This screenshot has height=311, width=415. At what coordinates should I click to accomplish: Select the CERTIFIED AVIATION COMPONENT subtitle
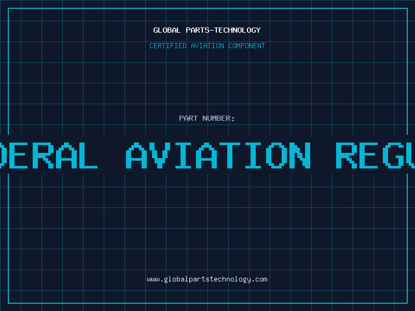click(x=207, y=46)
